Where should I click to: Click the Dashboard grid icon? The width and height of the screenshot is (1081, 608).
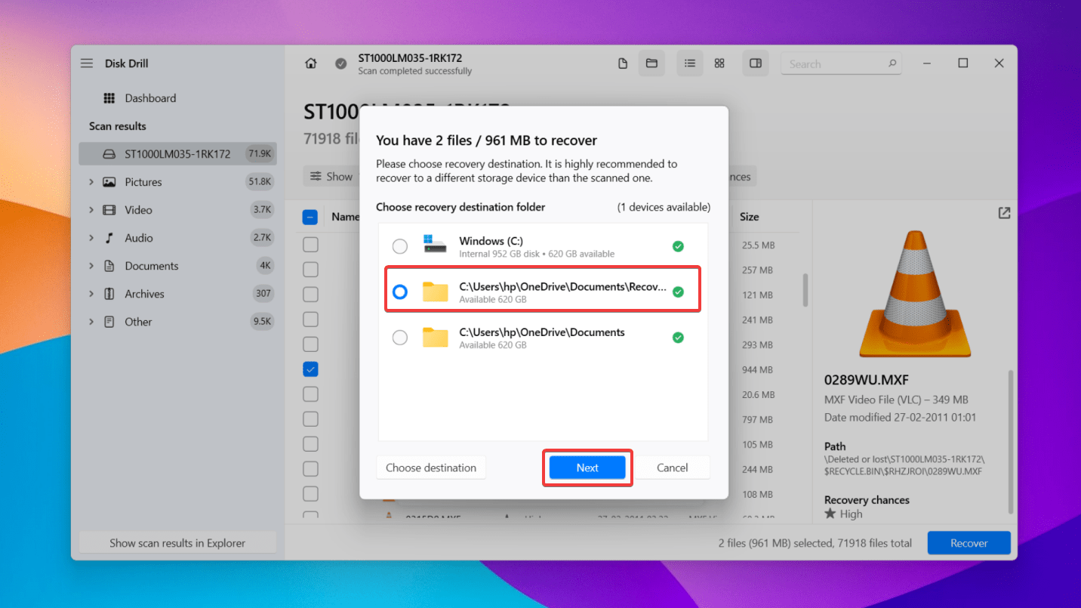(109, 98)
